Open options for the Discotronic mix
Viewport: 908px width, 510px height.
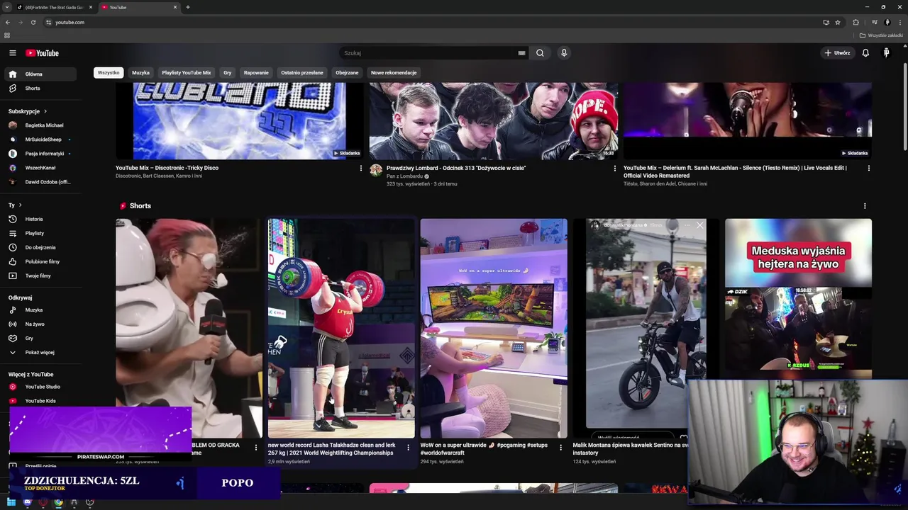pyautogui.click(x=360, y=169)
